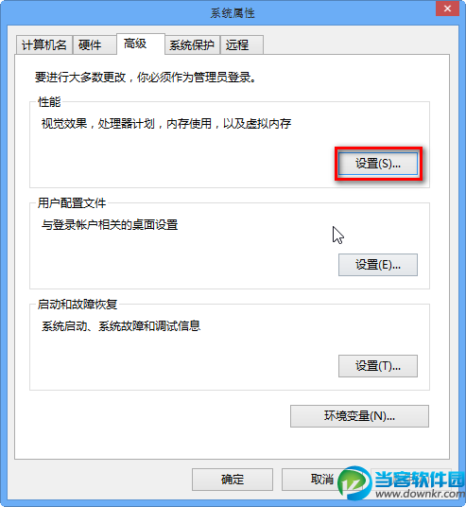
Task: Switch to the 计算机名 tab
Action: coord(43,44)
